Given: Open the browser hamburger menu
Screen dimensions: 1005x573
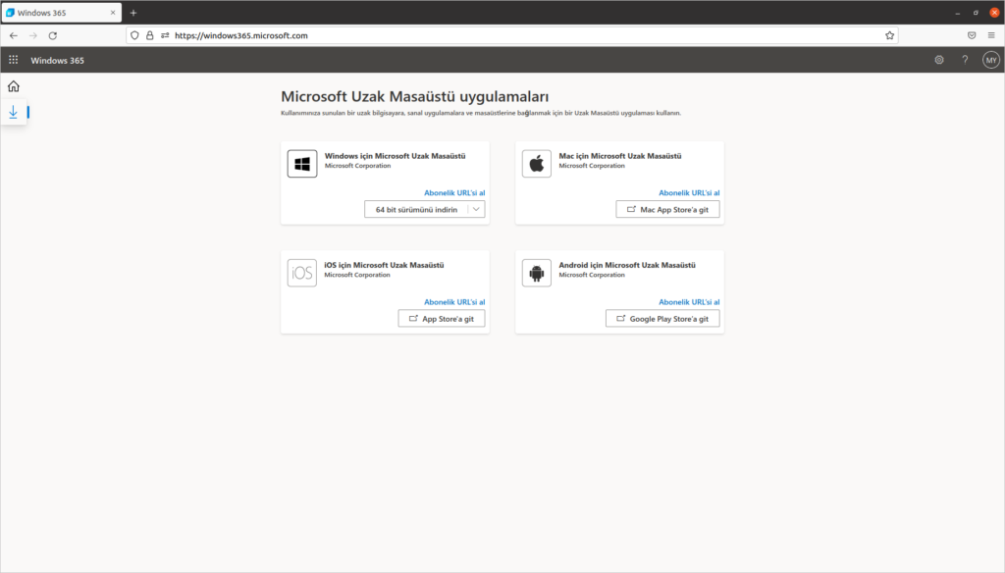Looking at the screenshot, I should click(x=991, y=36).
